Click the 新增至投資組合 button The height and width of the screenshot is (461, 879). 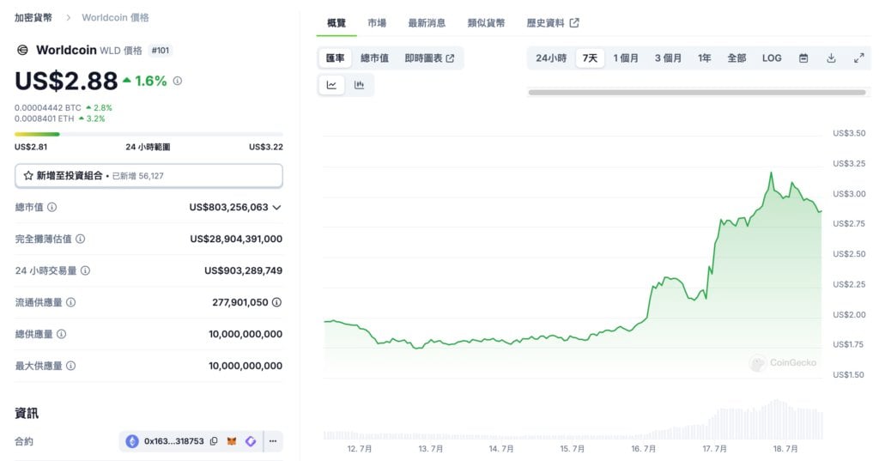click(149, 175)
